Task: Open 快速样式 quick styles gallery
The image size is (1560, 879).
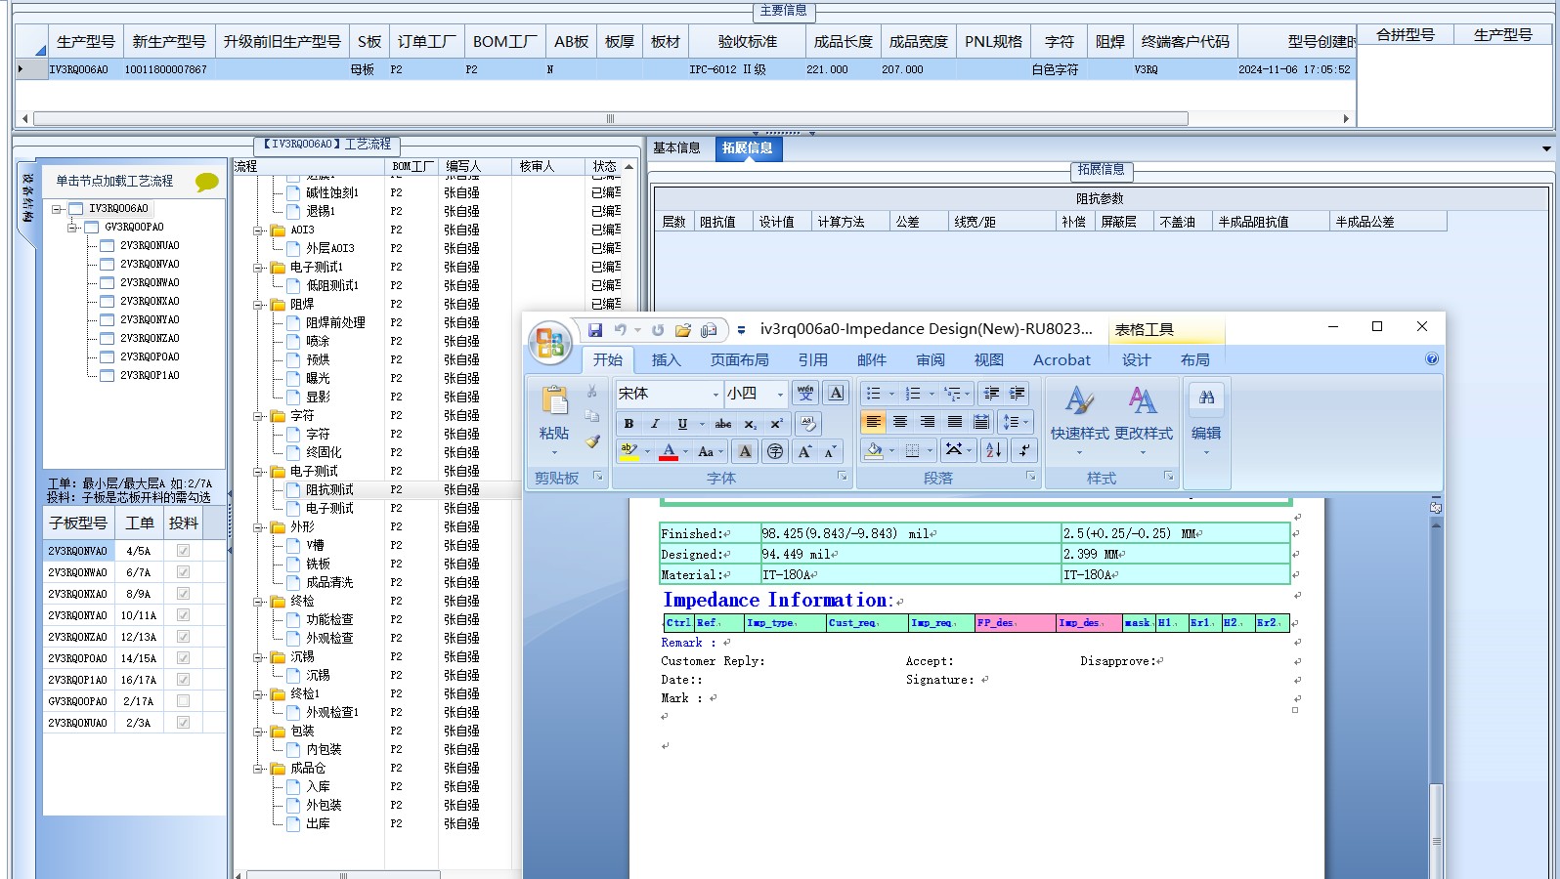Action: pos(1079,420)
